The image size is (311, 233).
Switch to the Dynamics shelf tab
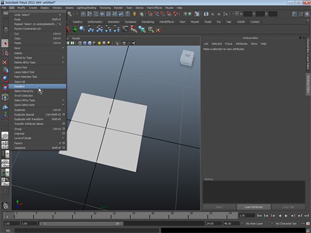[131, 22]
